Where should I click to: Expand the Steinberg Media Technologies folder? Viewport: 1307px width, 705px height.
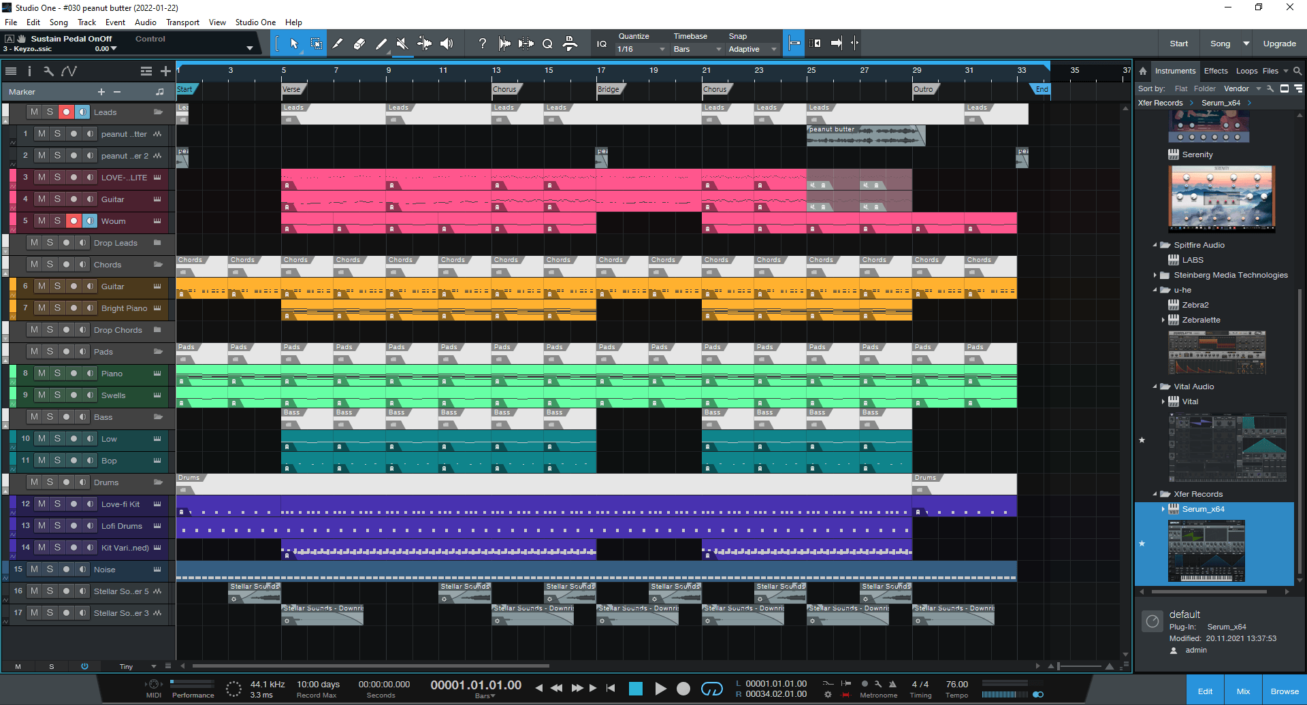click(1155, 275)
